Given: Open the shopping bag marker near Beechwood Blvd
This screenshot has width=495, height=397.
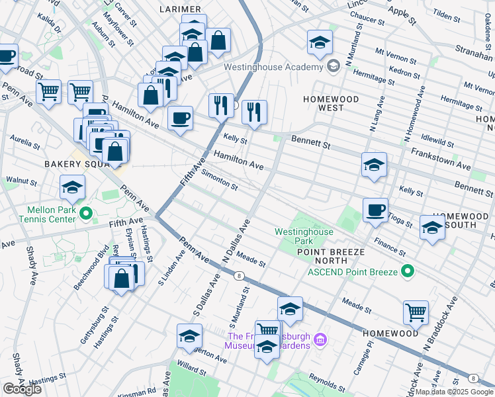Looking at the screenshot, I should [x=122, y=280].
